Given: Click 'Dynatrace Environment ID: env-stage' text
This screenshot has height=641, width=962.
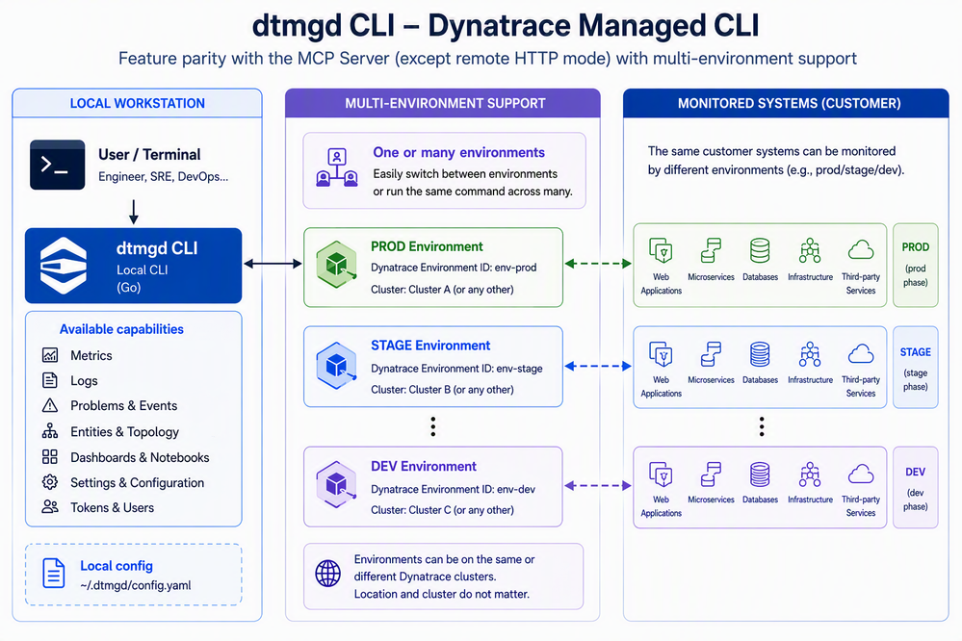Looking at the screenshot, I should click(x=457, y=368).
